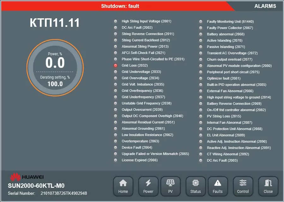
Task: Open the Faults page
Action: [218, 187]
